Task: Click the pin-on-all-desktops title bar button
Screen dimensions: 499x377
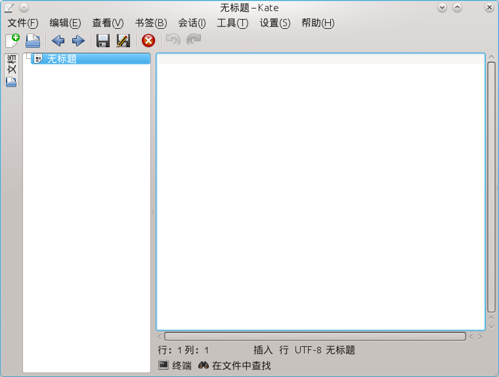Action: pos(24,7)
